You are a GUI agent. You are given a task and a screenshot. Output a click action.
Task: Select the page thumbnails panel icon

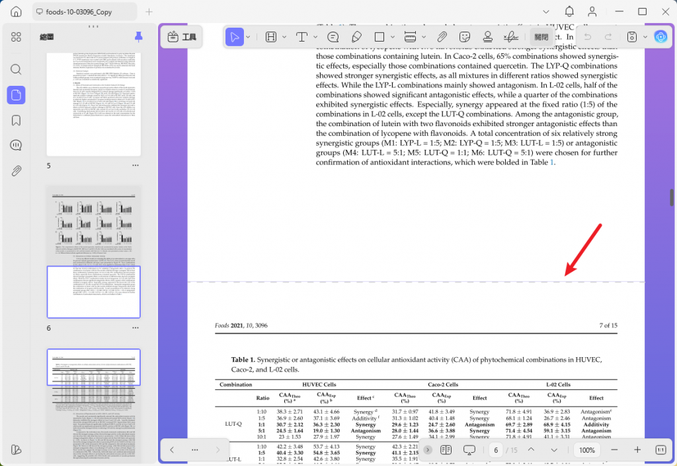click(16, 95)
